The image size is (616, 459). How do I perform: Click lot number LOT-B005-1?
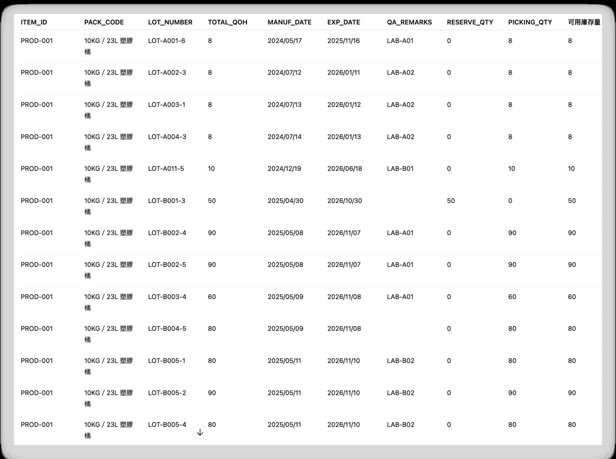(167, 361)
